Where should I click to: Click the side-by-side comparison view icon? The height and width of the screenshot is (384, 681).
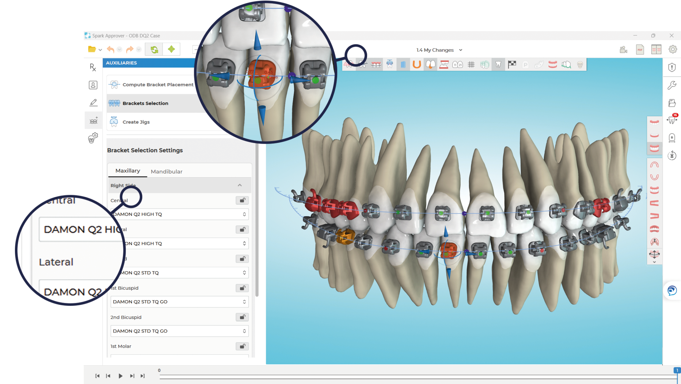pos(656,50)
